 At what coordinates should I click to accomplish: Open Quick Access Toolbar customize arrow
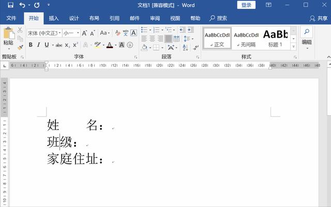click(49, 5)
